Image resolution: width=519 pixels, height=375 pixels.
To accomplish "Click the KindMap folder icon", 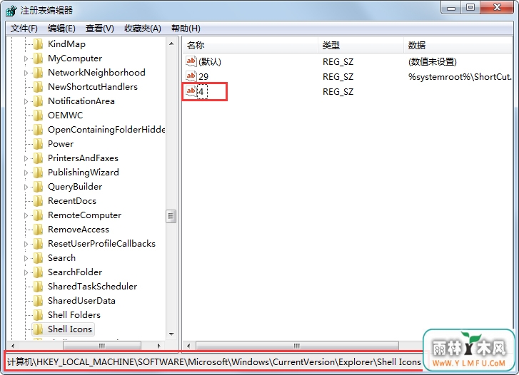I will pos(39,44).
